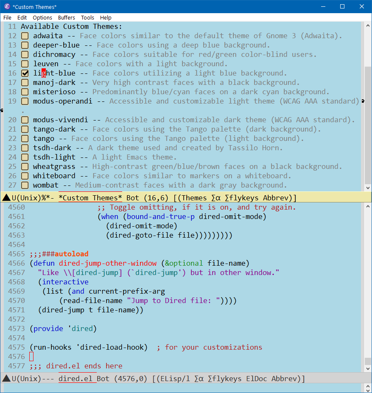
Task: Click the scroll-up arrow of the themes pane
Action: point(368,25)
